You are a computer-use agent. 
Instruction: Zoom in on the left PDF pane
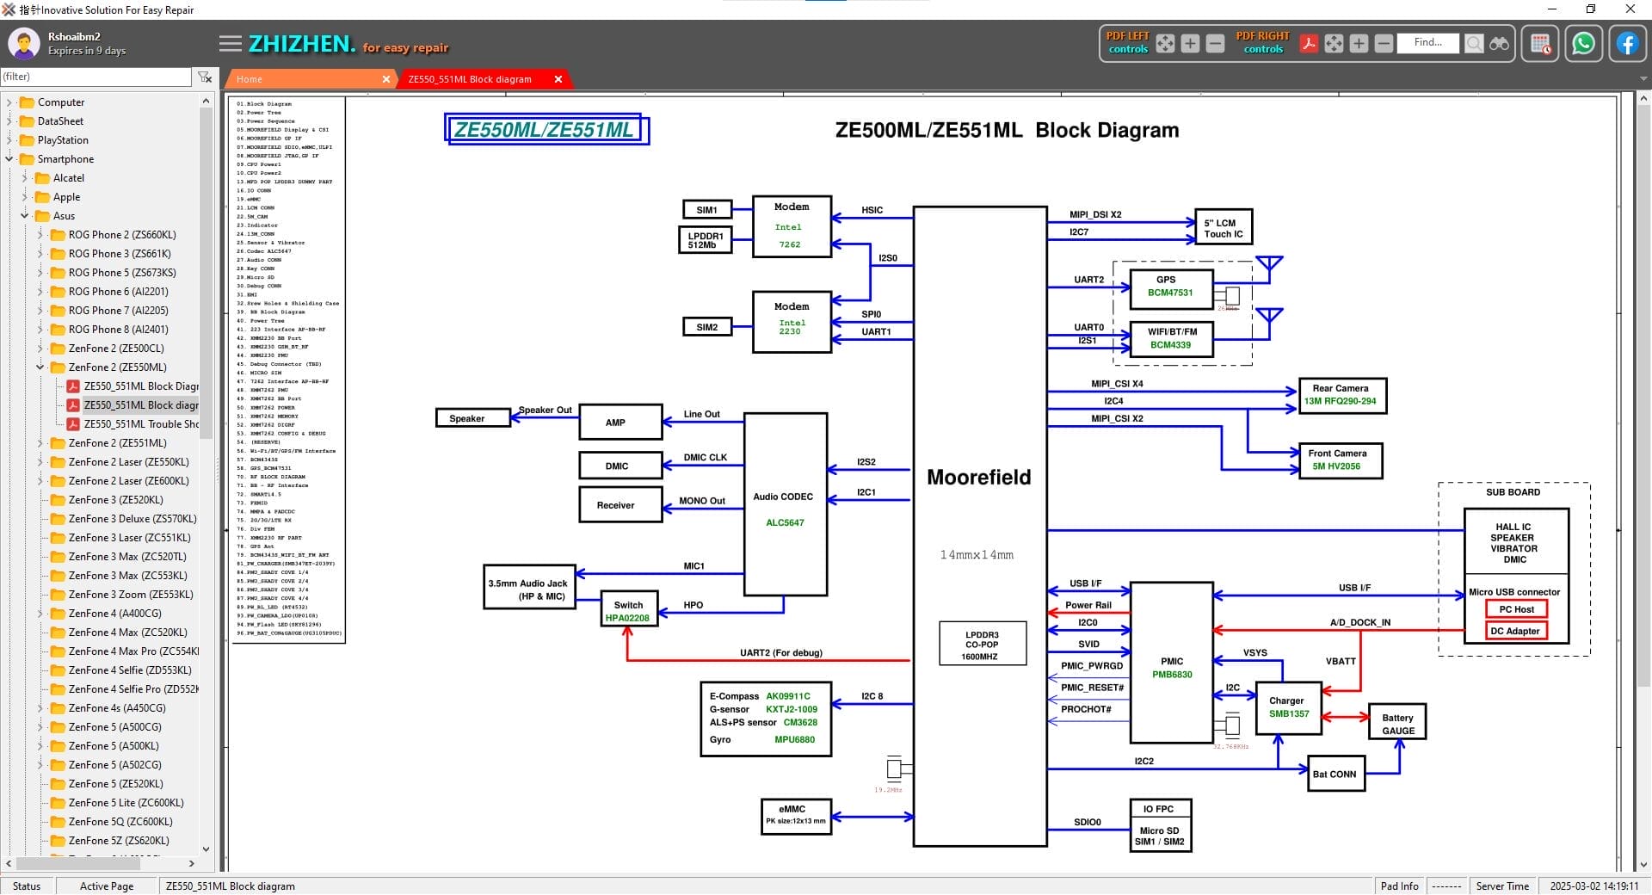[x=1191, y=43]
